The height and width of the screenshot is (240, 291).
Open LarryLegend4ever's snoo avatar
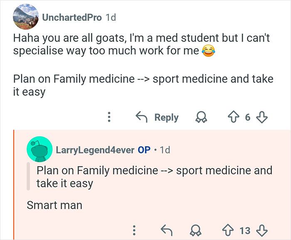coord(39,149)
